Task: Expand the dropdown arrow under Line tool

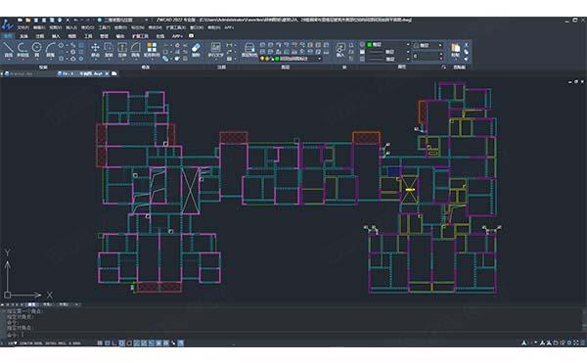Action: click(8, 60)
